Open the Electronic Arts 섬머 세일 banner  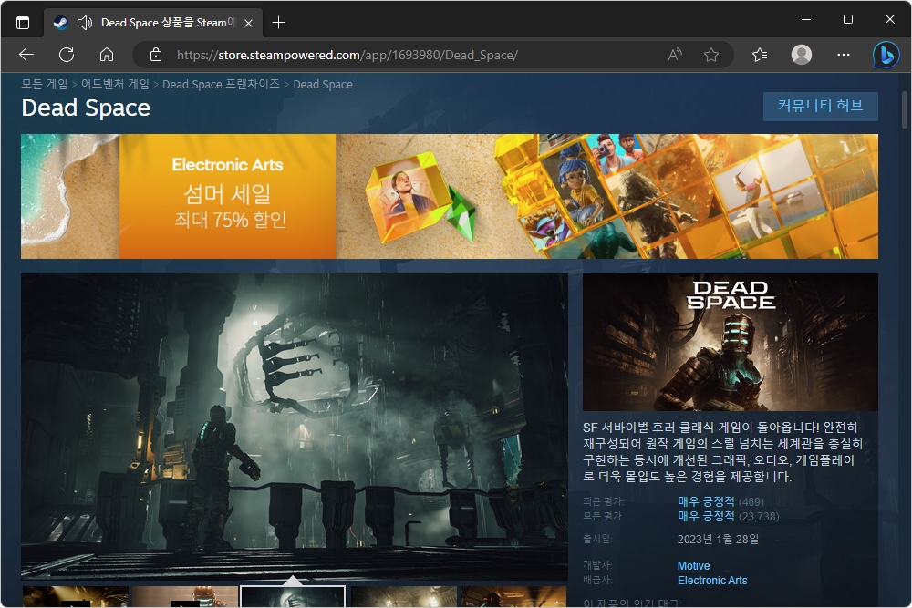pos(450,197)
